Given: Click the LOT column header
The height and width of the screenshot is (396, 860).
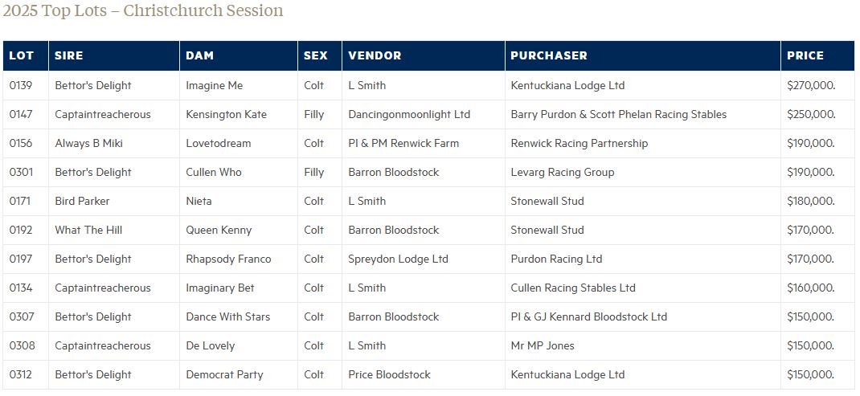Looking at the screenshot, I should pyautogui.click(x=22, y=56).
